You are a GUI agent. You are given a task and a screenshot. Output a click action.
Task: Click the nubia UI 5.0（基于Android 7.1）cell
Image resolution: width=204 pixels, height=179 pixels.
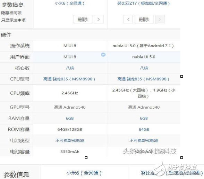(x=143, y=46)
